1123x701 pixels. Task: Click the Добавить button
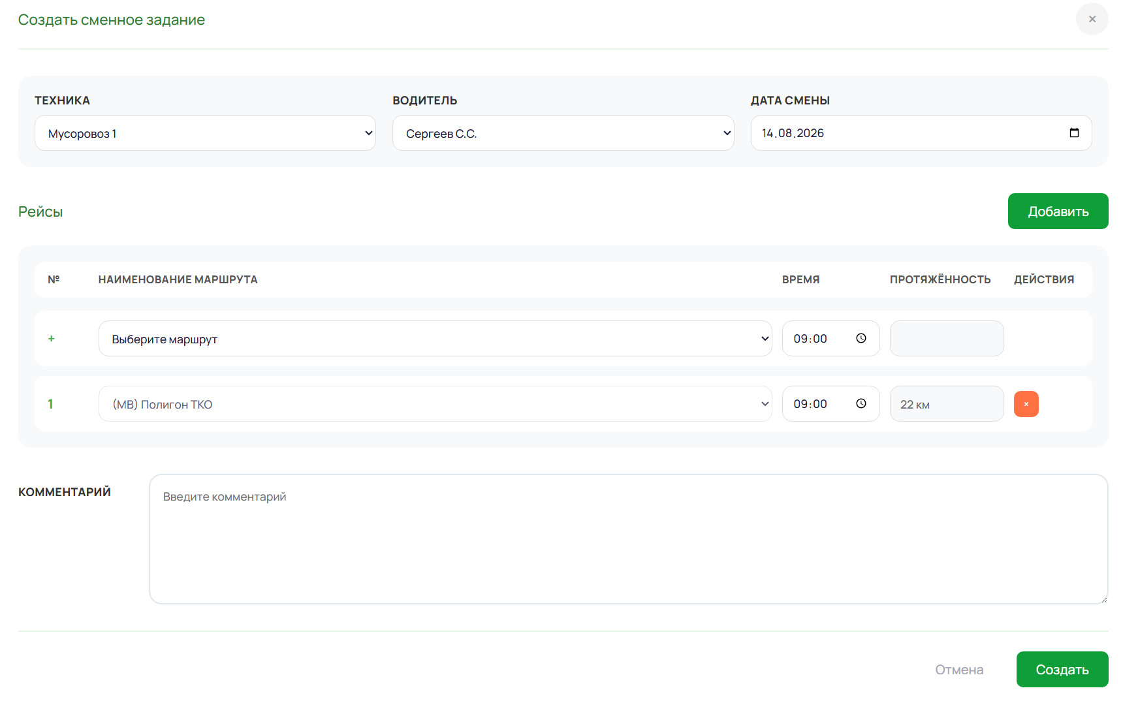pyautogui.click(x=1058, y=211)
